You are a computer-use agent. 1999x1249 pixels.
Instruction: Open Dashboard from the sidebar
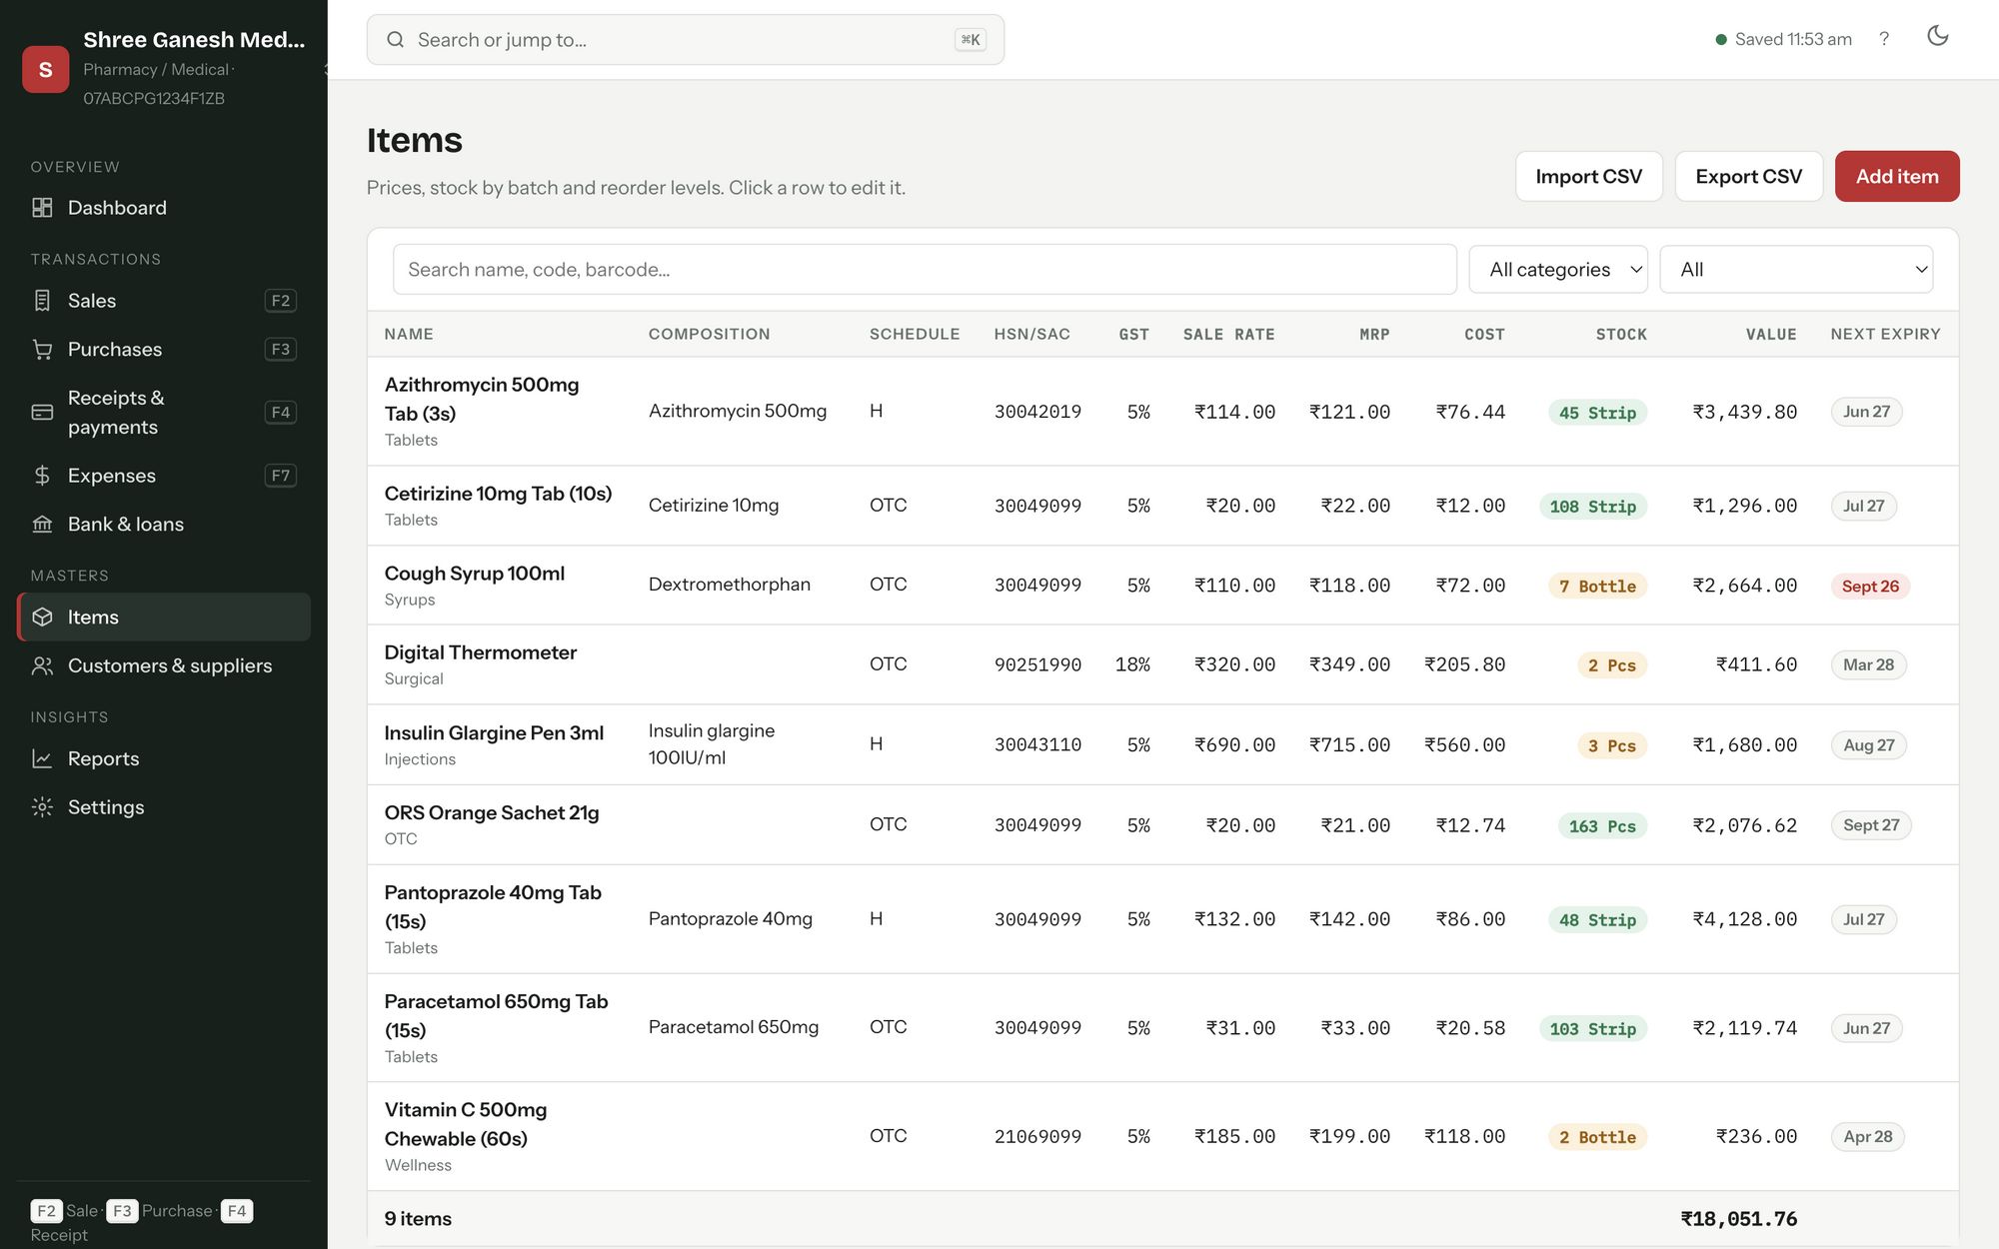point(164,208)
